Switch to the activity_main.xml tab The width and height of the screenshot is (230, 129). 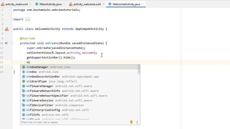click(16, 4)
